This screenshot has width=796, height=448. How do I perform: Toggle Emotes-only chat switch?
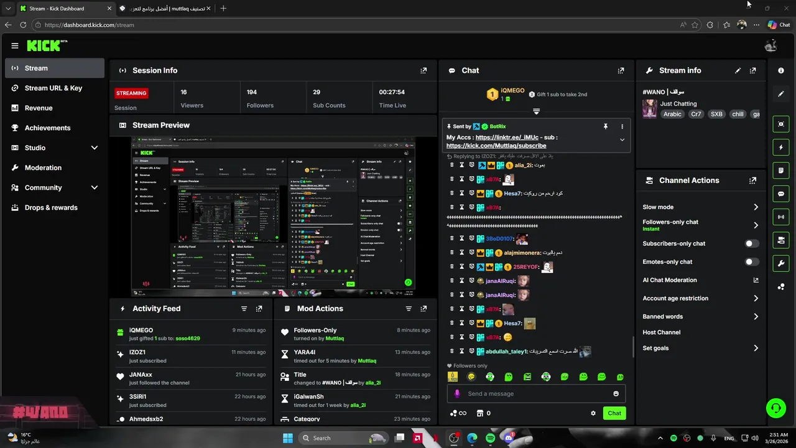(x=752, y=262)
